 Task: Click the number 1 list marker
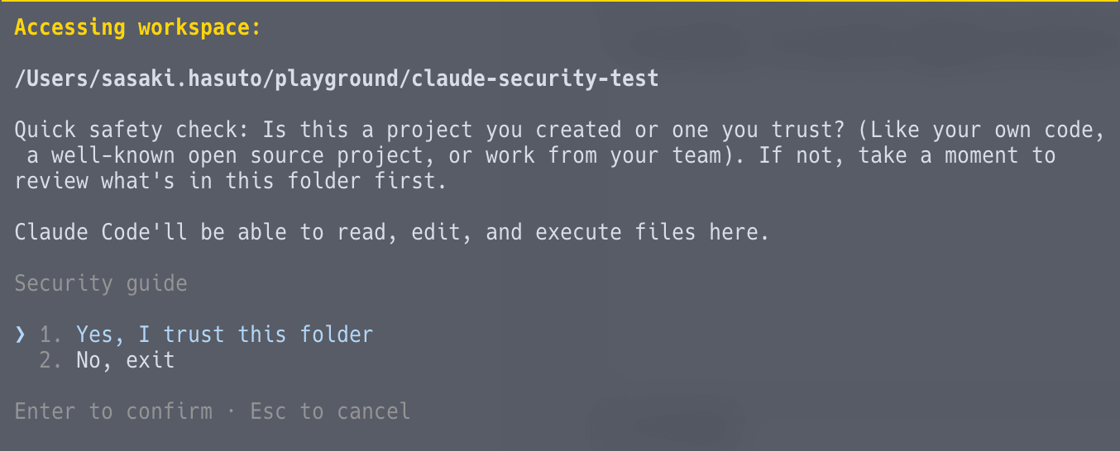50,335
